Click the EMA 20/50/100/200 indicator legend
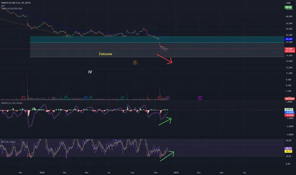 point(12,9)
